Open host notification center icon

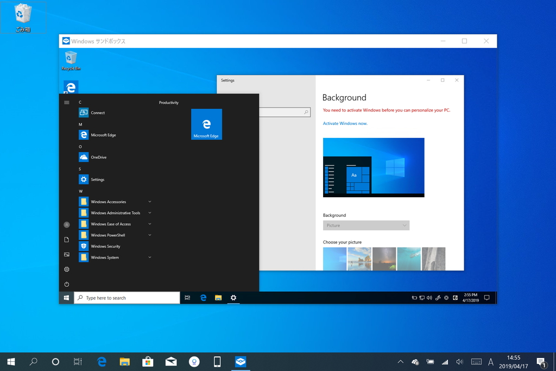[x=541, y=362]
